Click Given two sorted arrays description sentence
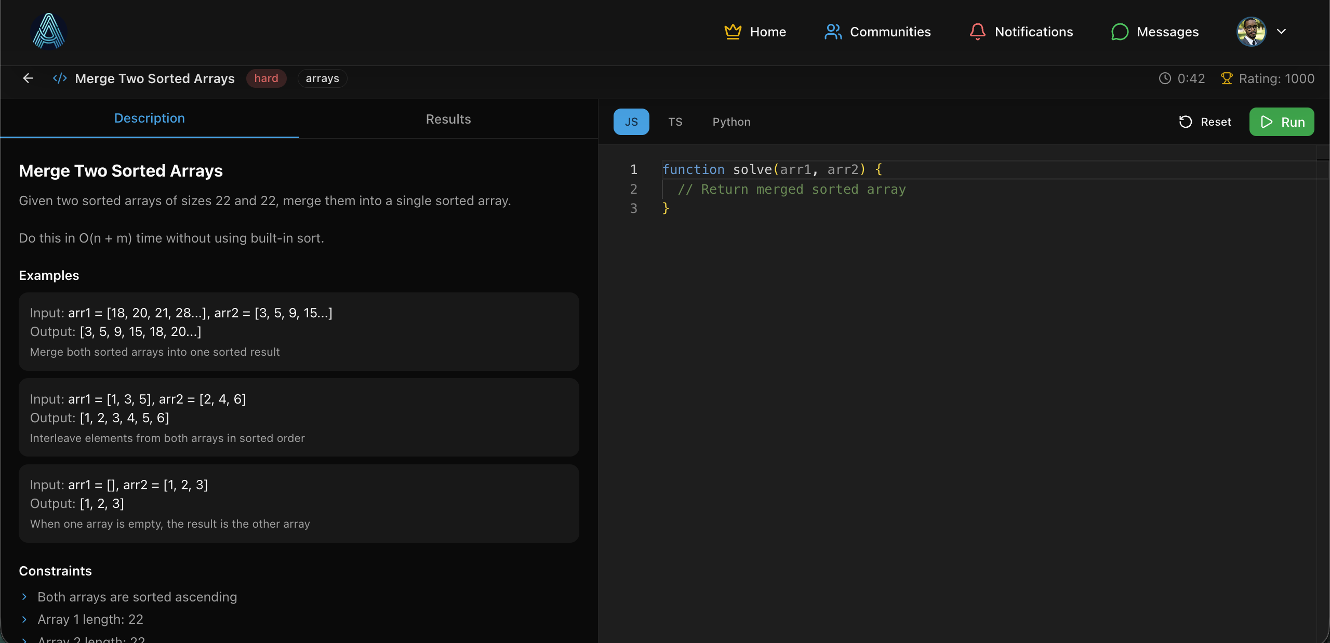The width and height of the screenshot is (1330, 643). [x=265, y=200]
